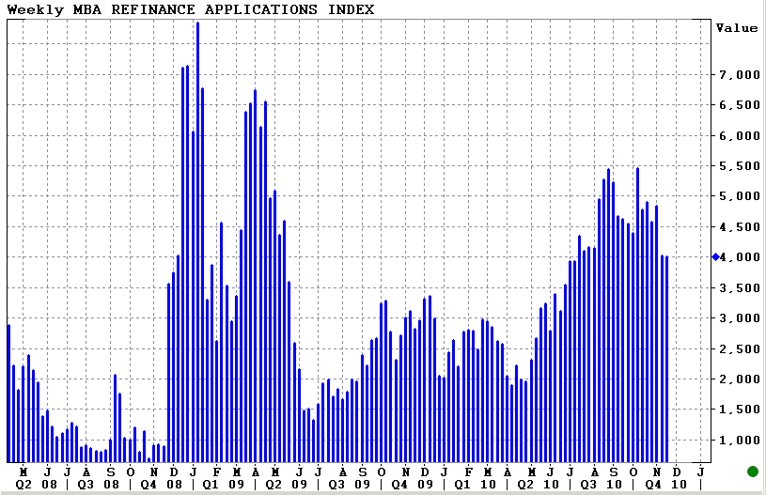Viewport: 766px width, 495px height.
Task: Select the 5,500 y-axis tick label
Action: (740, 165)
